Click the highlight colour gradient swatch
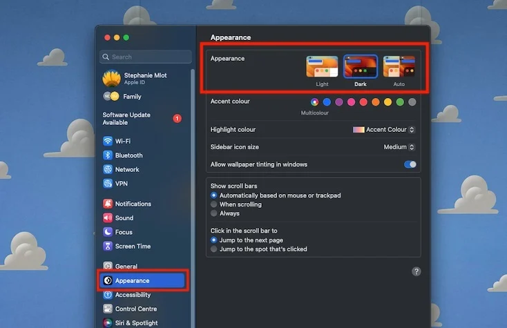 click(358, 130)
